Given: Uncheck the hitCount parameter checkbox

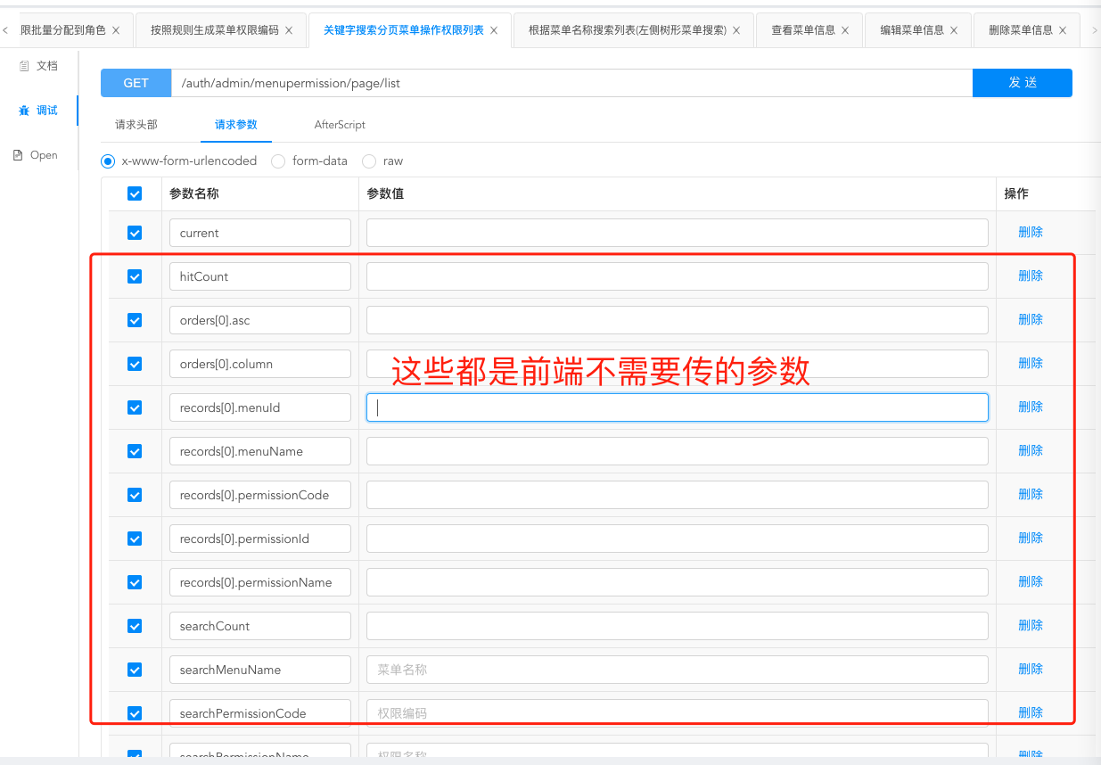Looking at the screenshot, I should tap(135, 276).
